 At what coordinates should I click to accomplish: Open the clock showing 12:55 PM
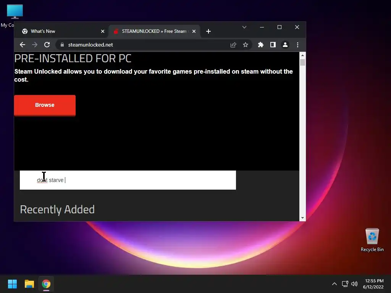tap(373, 284)
